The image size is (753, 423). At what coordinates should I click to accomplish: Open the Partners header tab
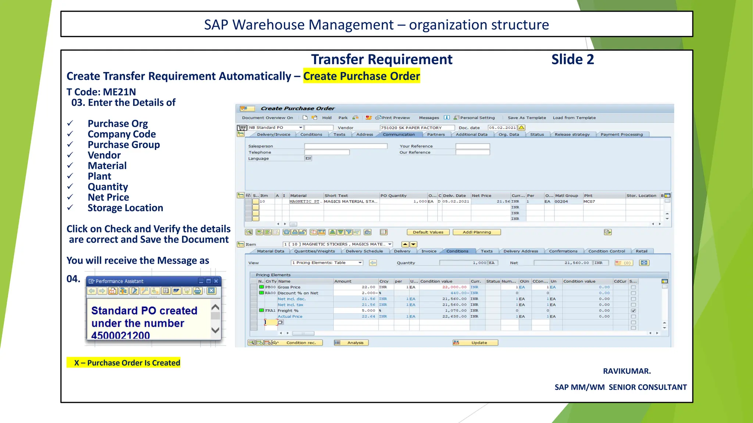(x=436, y=134)
